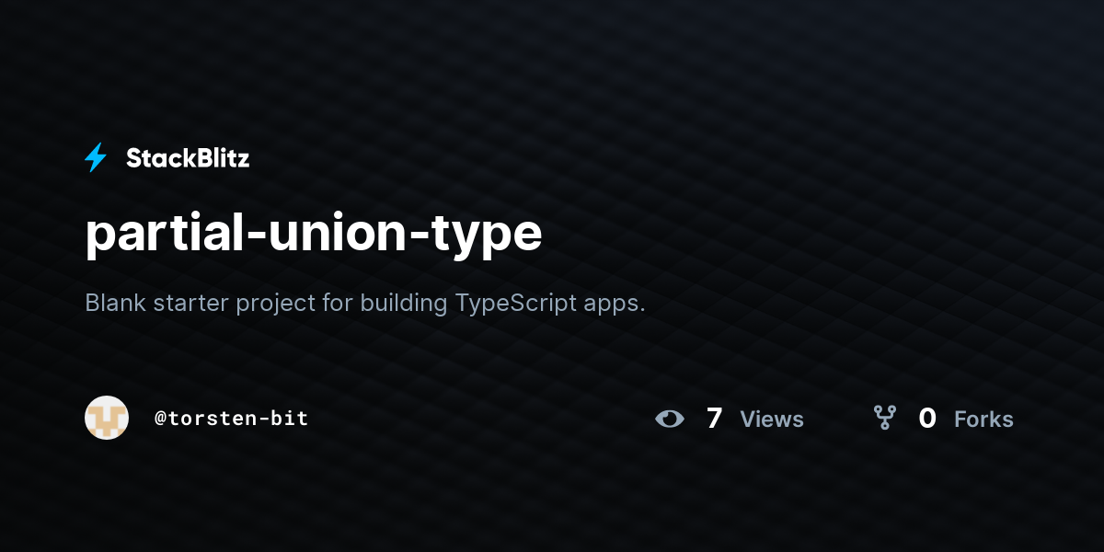
Task: Click the torsten-bit user avatar
Action: [107, 418]
